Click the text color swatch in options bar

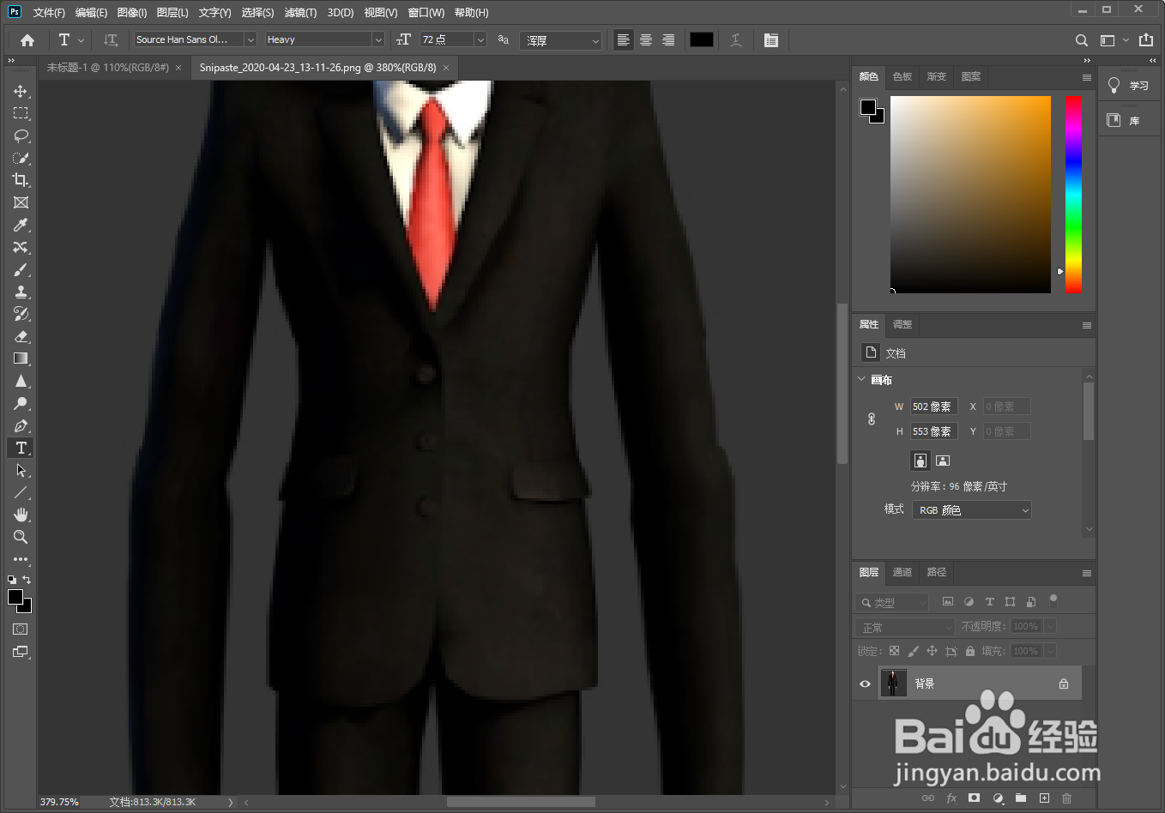pyautogui.click(x=702, y=40)
